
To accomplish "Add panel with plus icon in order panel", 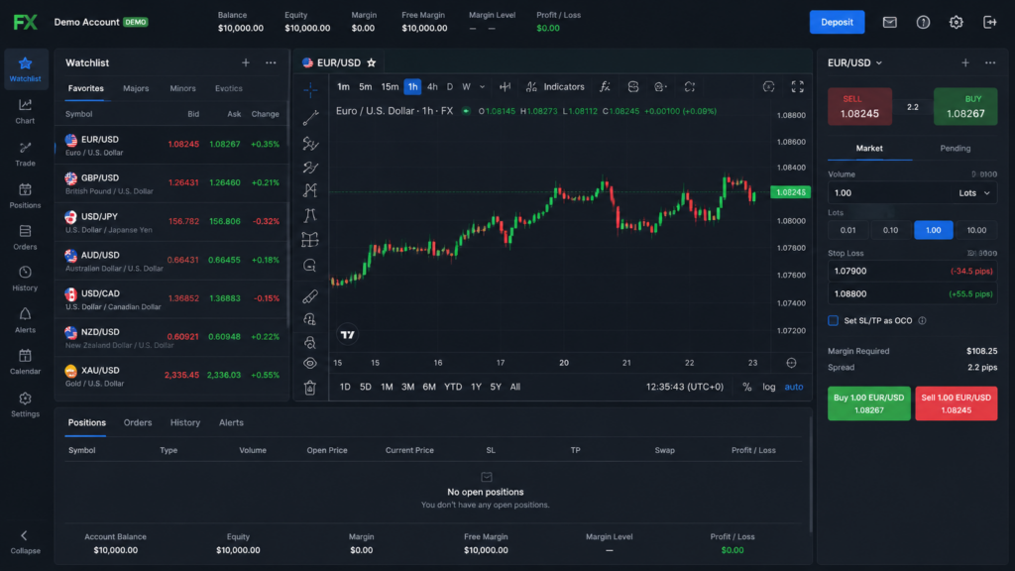I will tap(965, 62).
